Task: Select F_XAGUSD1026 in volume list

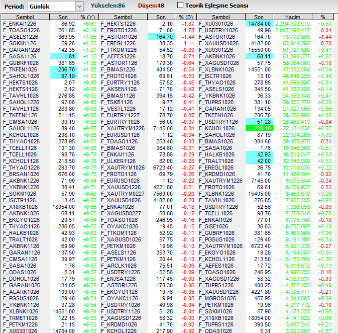Action: (219, 63)
